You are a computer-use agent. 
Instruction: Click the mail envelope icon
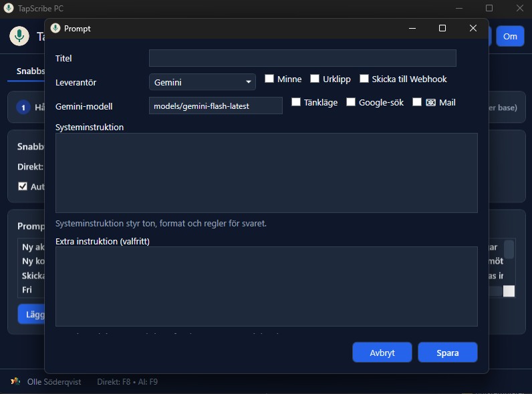(x=430, y=102)
